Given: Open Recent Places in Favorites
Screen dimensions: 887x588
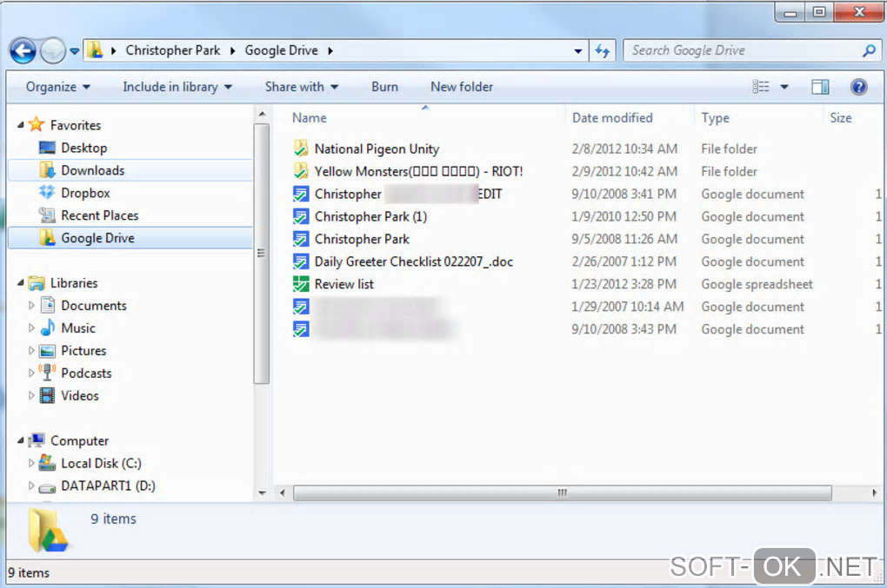Looking at the screenshot, I should point(89,215).
